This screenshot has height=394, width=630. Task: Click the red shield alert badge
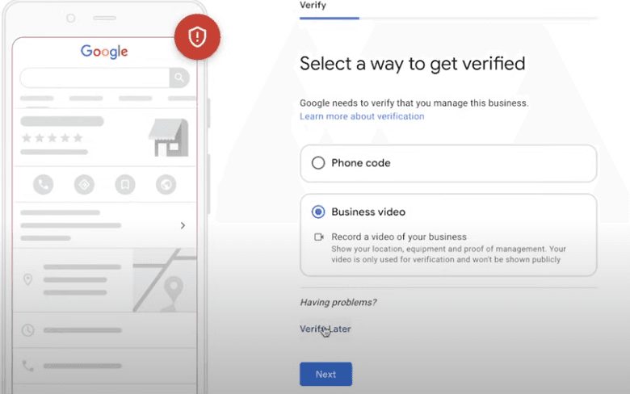197,37
